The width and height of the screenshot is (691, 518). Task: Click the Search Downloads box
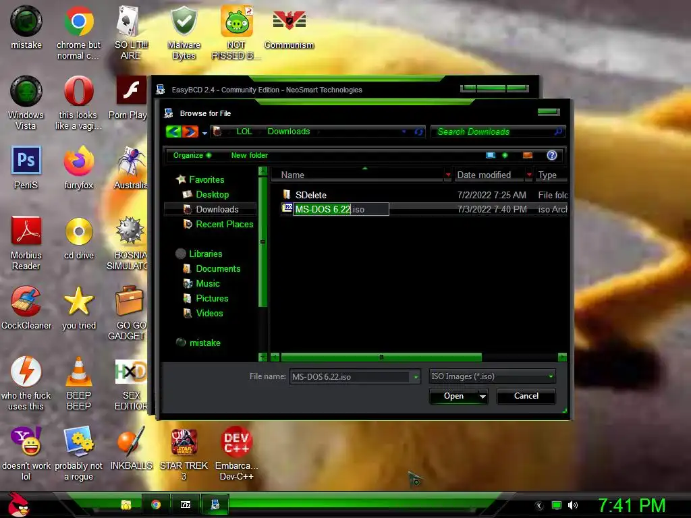498,132
